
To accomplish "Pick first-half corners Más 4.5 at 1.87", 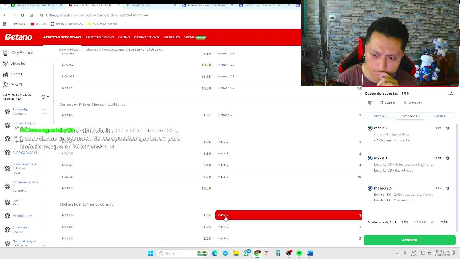I will 136,115.
